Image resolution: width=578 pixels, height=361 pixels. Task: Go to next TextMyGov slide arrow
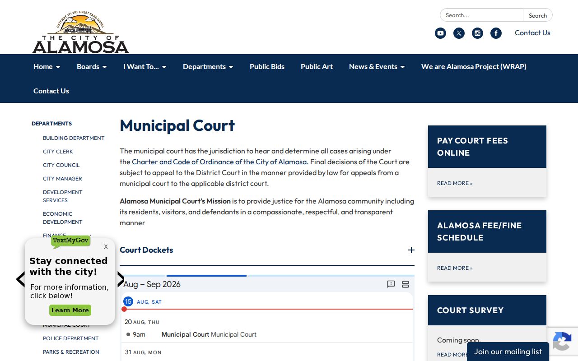point(121,279)
